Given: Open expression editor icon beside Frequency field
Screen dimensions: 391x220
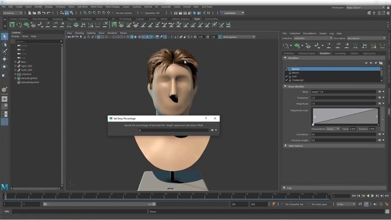Looking at the screenshot, I should point(379,98).
